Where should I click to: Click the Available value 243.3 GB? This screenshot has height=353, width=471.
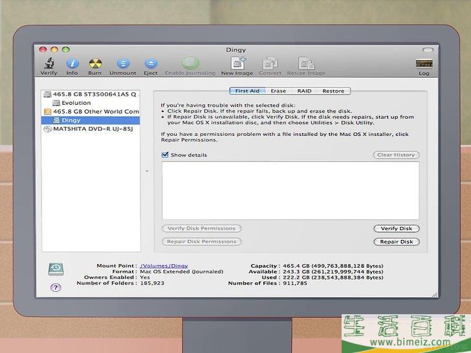(333, 272)
